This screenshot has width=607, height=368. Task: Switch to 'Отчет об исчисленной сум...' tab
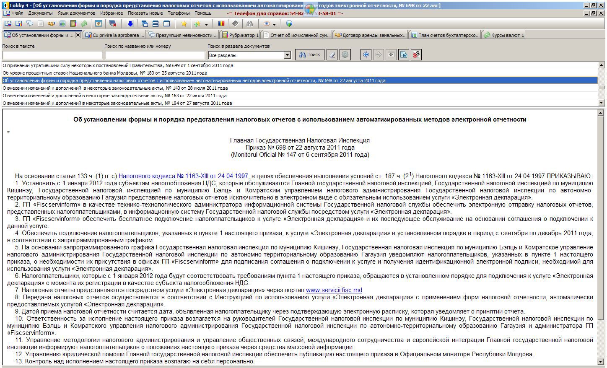click(296, 35)
